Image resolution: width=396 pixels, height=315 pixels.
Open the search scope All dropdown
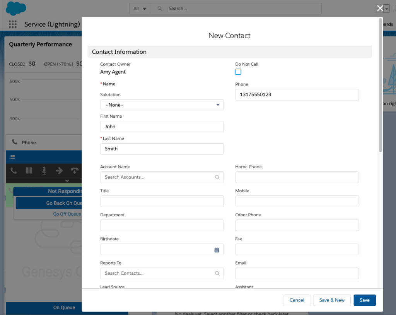pyautogui.click(x=139, y=8)
